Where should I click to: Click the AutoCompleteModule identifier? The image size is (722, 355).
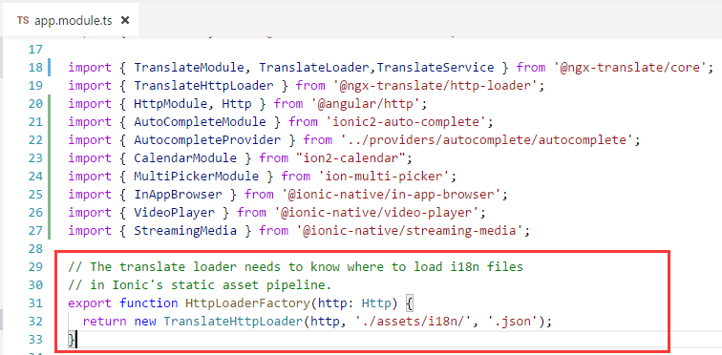click(200, 122)
